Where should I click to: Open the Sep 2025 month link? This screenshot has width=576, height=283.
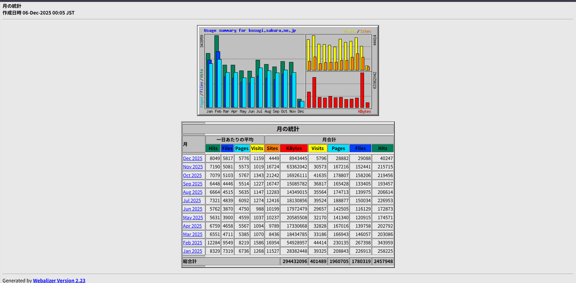[x=193, y=184]
